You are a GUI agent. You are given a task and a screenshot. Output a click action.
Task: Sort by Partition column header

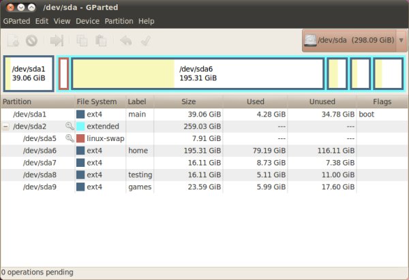(x=37, y=102)
